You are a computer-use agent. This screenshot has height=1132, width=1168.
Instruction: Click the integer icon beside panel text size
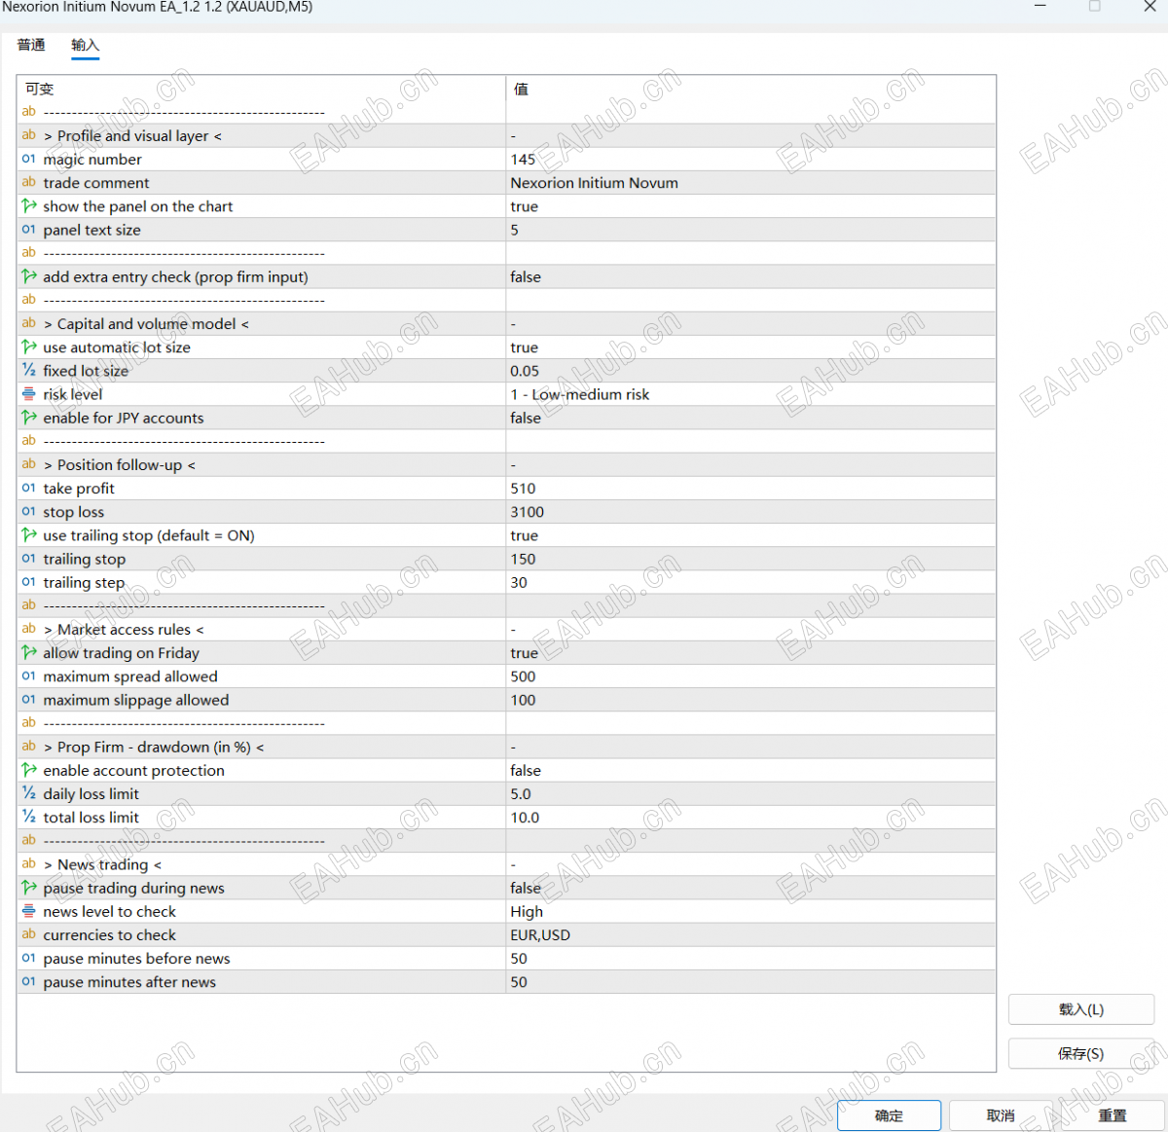[x=29, y=230]
